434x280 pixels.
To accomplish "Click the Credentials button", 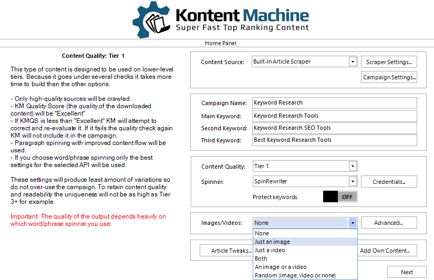I will tap(389, 182).
